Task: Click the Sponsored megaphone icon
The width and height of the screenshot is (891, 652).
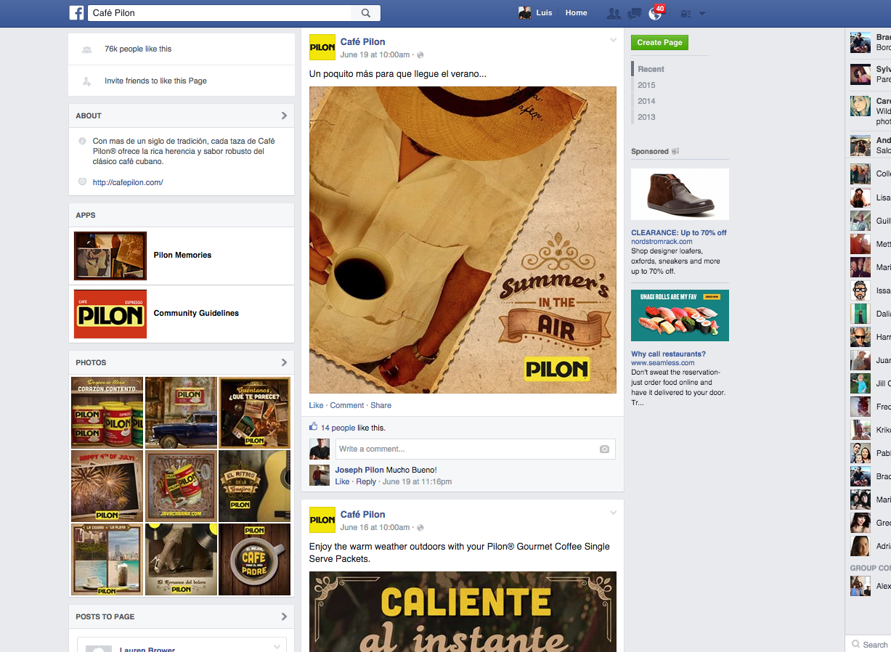Action: 675,151
